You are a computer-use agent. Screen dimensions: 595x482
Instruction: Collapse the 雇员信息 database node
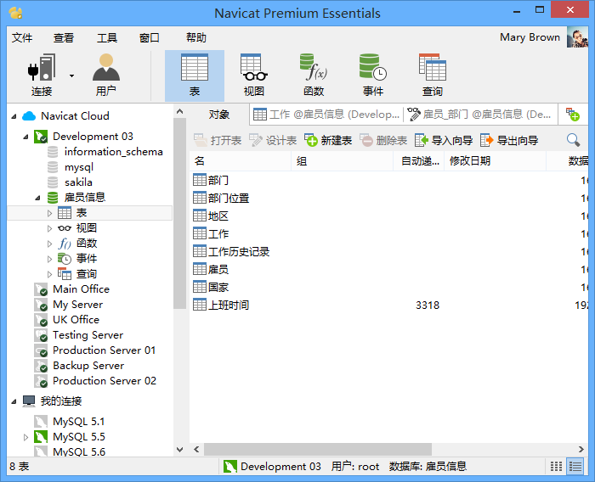pyautogui.click(x=37, y=198)
